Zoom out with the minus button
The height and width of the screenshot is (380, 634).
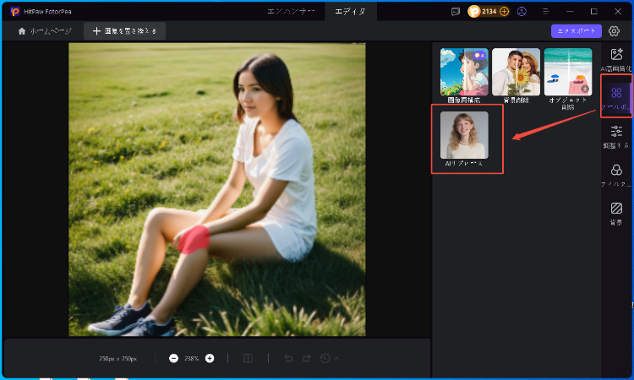tap(173, 358)
